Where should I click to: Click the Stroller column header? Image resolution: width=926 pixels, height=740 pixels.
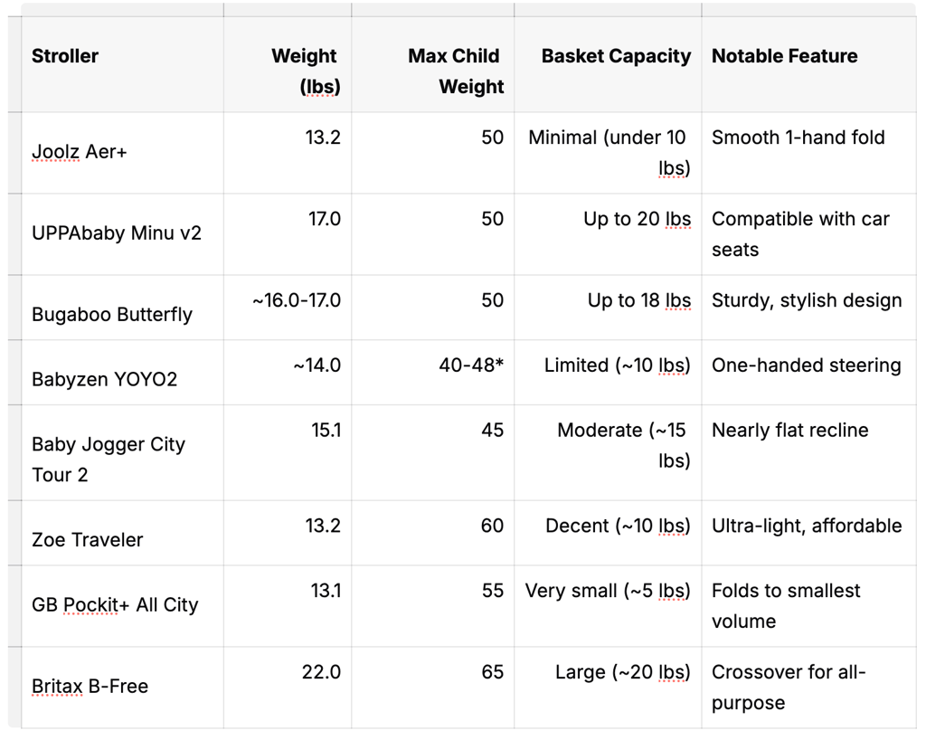point(122,64)
